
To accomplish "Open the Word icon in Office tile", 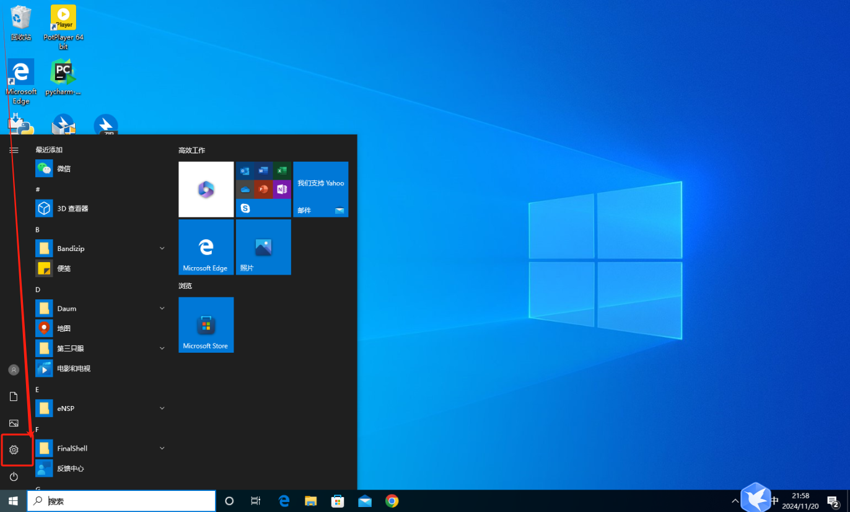I will [x=263, y=170].
